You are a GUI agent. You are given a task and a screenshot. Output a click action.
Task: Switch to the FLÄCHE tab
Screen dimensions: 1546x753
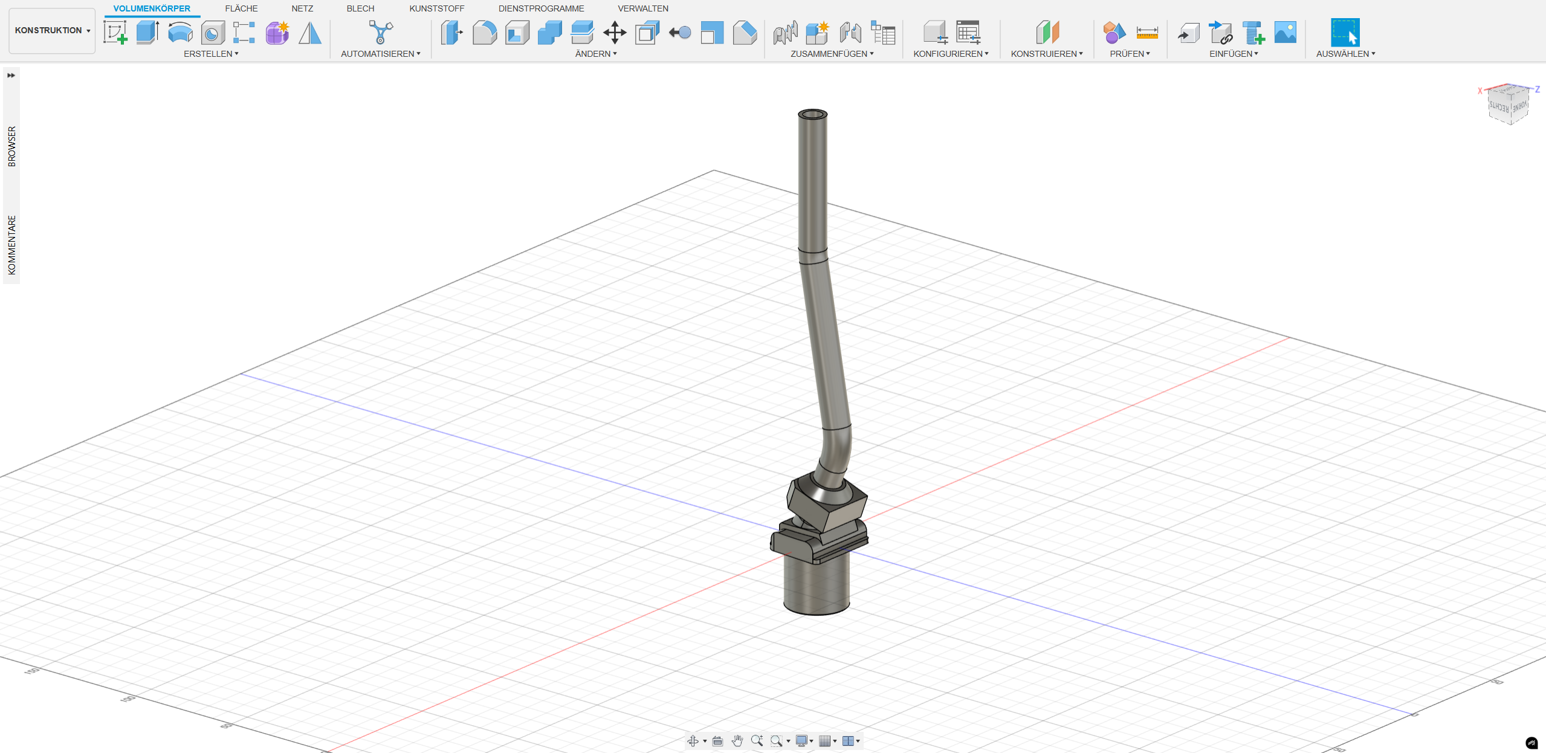click(241, 8)
